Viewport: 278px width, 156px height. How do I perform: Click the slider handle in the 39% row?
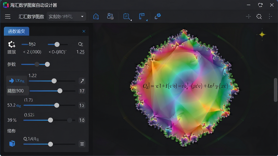click(50, 120)
